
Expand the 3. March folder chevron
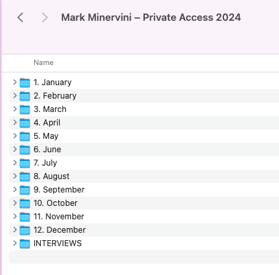[x=15, y=109]
